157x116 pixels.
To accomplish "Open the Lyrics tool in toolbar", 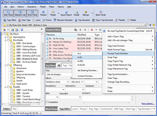I will click(37, 20).
